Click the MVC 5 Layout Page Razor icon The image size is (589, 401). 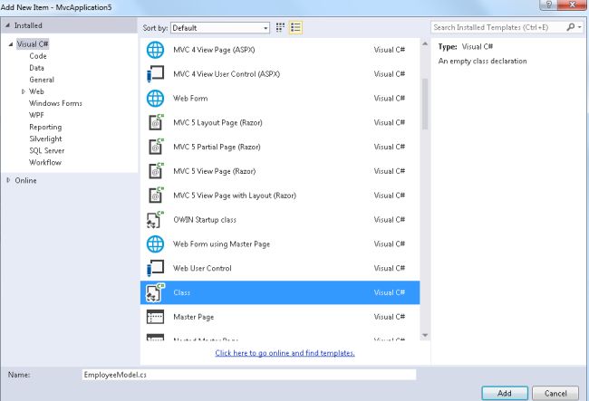(155, 123)
